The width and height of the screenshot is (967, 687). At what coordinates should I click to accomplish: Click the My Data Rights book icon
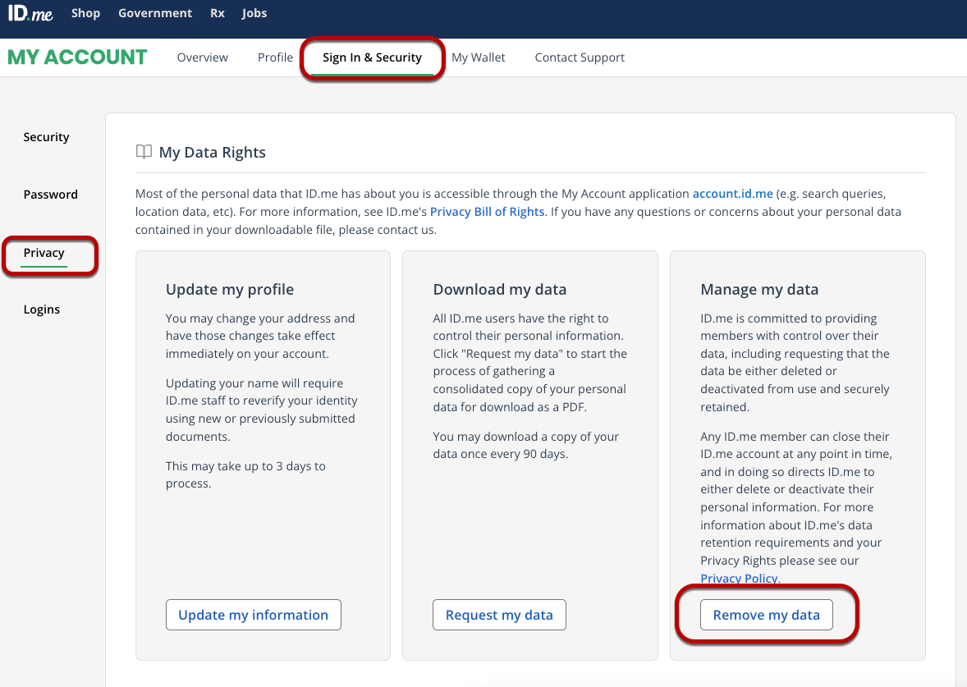point(144,151)
